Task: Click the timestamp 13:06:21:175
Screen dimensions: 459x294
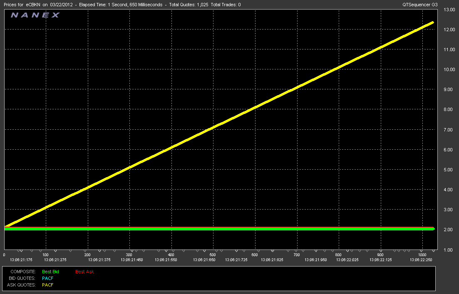Action: [x=21, y=260]
